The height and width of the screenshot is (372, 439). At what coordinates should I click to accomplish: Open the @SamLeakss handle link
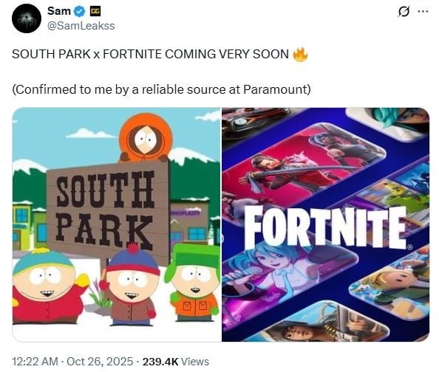click(x=81, y=26)
